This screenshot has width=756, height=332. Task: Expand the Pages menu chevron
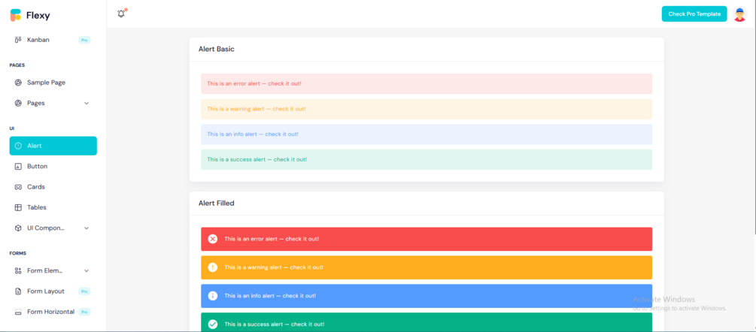point(87,103)
